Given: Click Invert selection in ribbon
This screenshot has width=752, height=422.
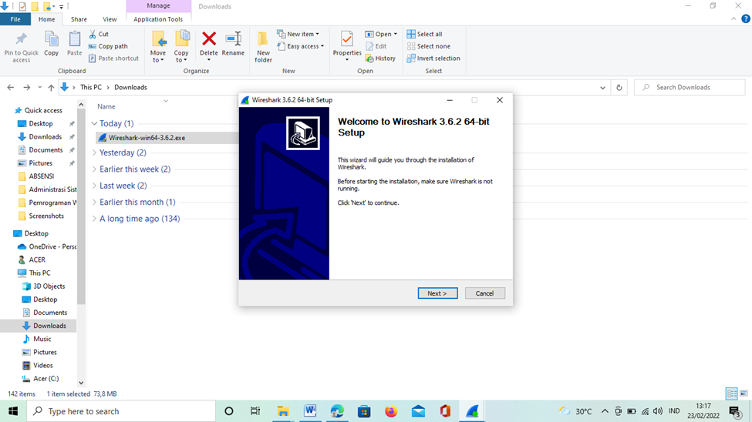Looking at the screenshot, I should pos(433,58).
